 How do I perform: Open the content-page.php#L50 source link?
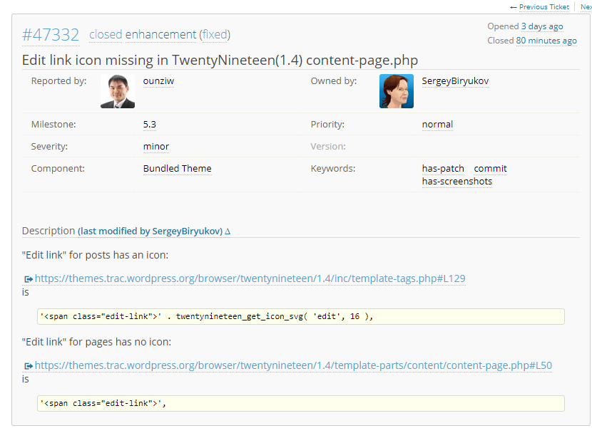coord(292,365)
